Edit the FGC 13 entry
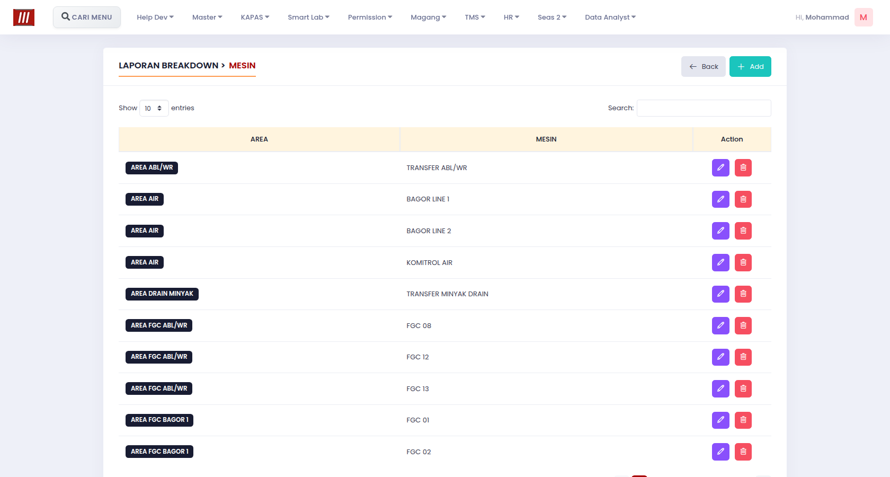The width and height of the screenshot is (890, 477). click(x=720, y=388)
